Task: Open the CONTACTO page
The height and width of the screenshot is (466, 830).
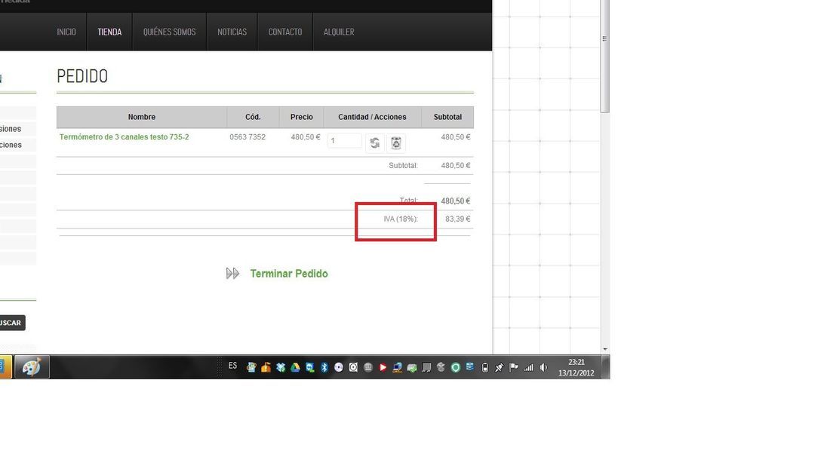Action: click(x=284, y=32)
